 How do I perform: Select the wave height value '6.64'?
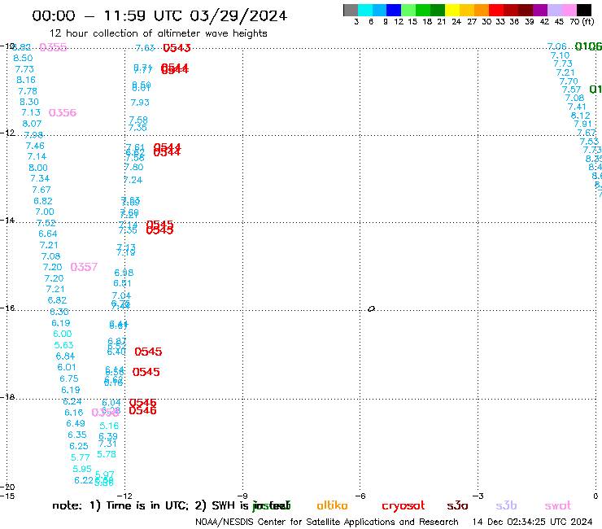(x=48, y=234)
